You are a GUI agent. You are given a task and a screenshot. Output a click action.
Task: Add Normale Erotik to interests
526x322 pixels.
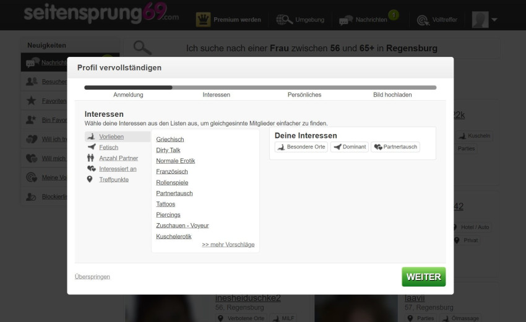click(176, 161)
